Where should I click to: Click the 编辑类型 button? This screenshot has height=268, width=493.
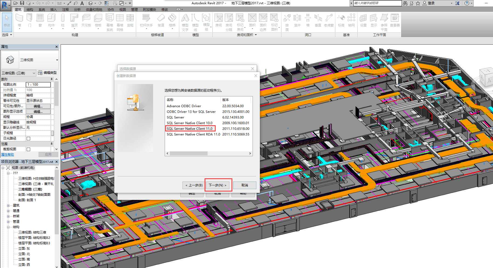pos(47,73)
